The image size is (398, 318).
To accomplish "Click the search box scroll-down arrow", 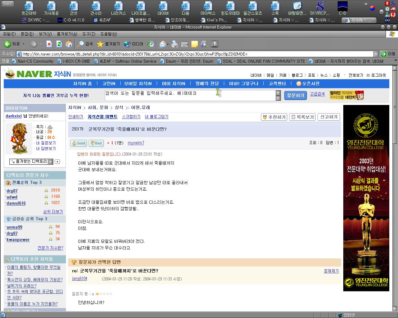I will point(278,98).
